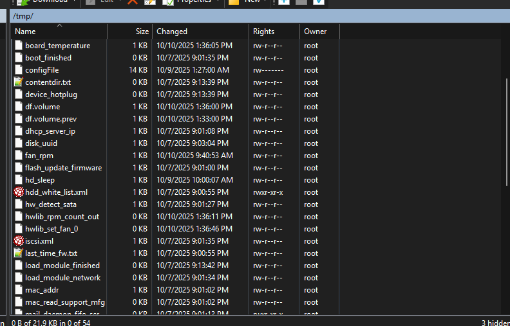Viewport: 510px width, 326px height.
Task: Click the 14 KB size of configFile
Action: pos(138,70)
